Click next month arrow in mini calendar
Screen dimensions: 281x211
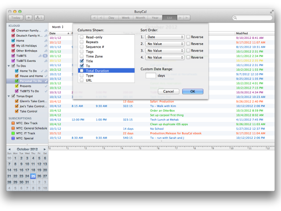click(45, 149)
